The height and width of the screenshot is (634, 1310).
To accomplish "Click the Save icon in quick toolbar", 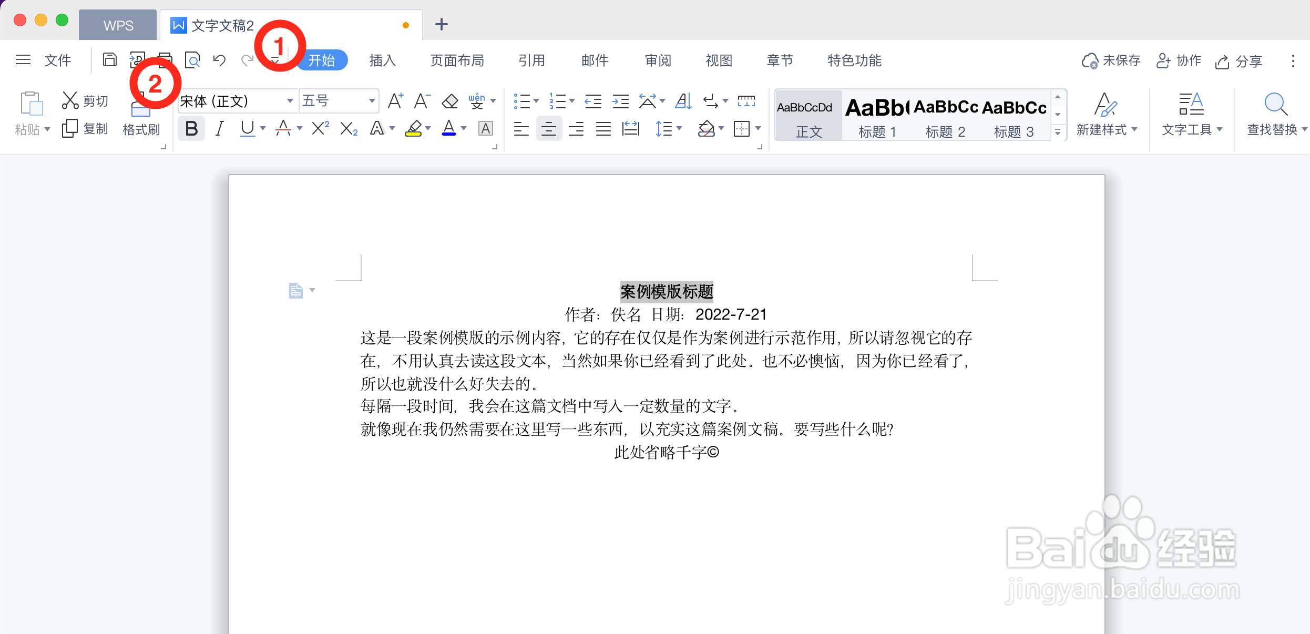I will pos(109,60).
